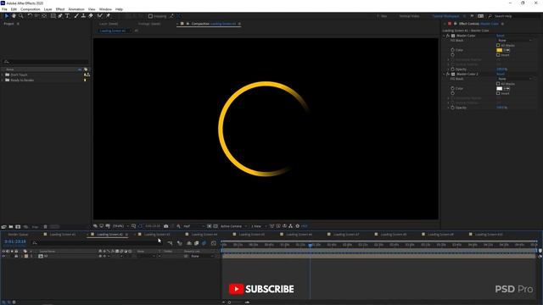Viewport: 543px width, 305px height.
Task: Click the region of interest icon
Action: click(x=210, y=226)
